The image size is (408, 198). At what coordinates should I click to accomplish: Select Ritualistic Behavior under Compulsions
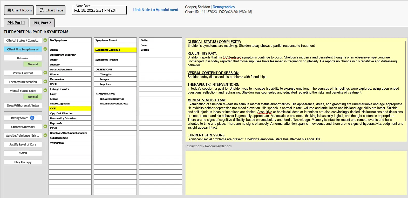(115, 99)
